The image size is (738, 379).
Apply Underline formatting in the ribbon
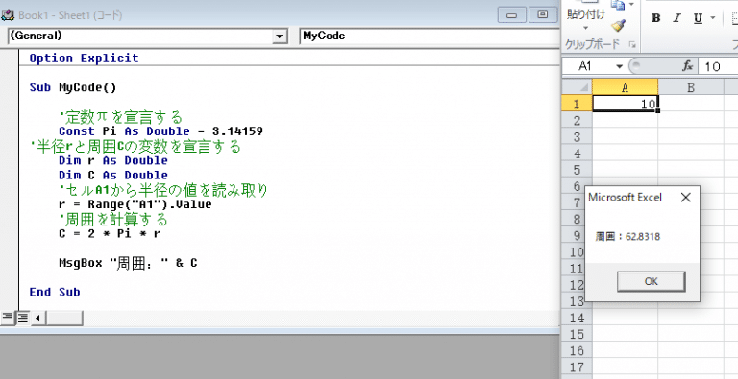tap(698, 18)
